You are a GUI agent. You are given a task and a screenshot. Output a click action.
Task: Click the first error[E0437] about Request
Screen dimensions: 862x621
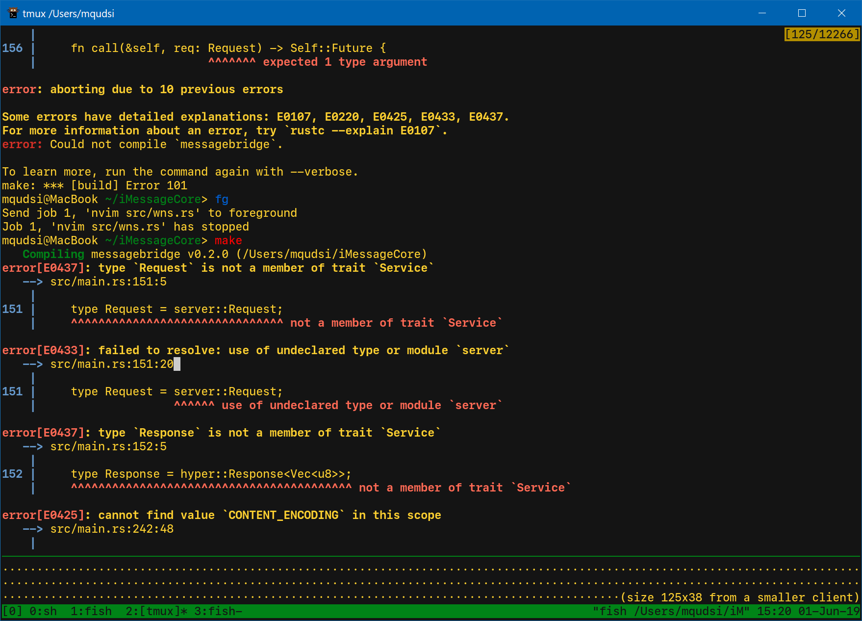218,268
